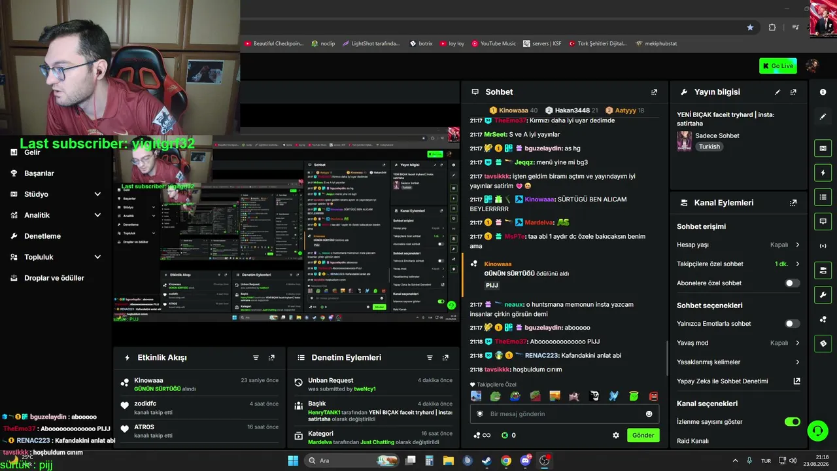Viewport: 837px width, 471px height.
Task: Open chat settings gear icon
Action: point(615,435)
